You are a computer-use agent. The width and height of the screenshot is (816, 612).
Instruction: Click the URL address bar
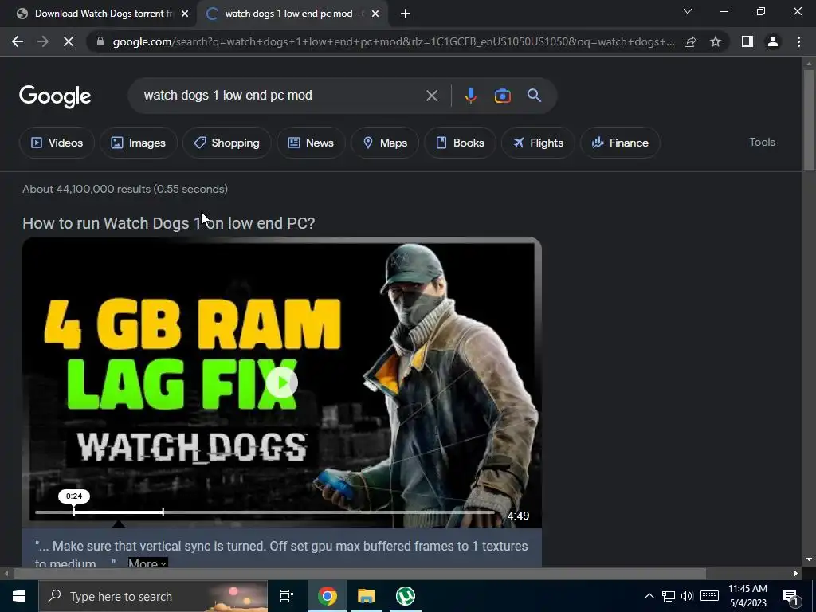(393, 41)
